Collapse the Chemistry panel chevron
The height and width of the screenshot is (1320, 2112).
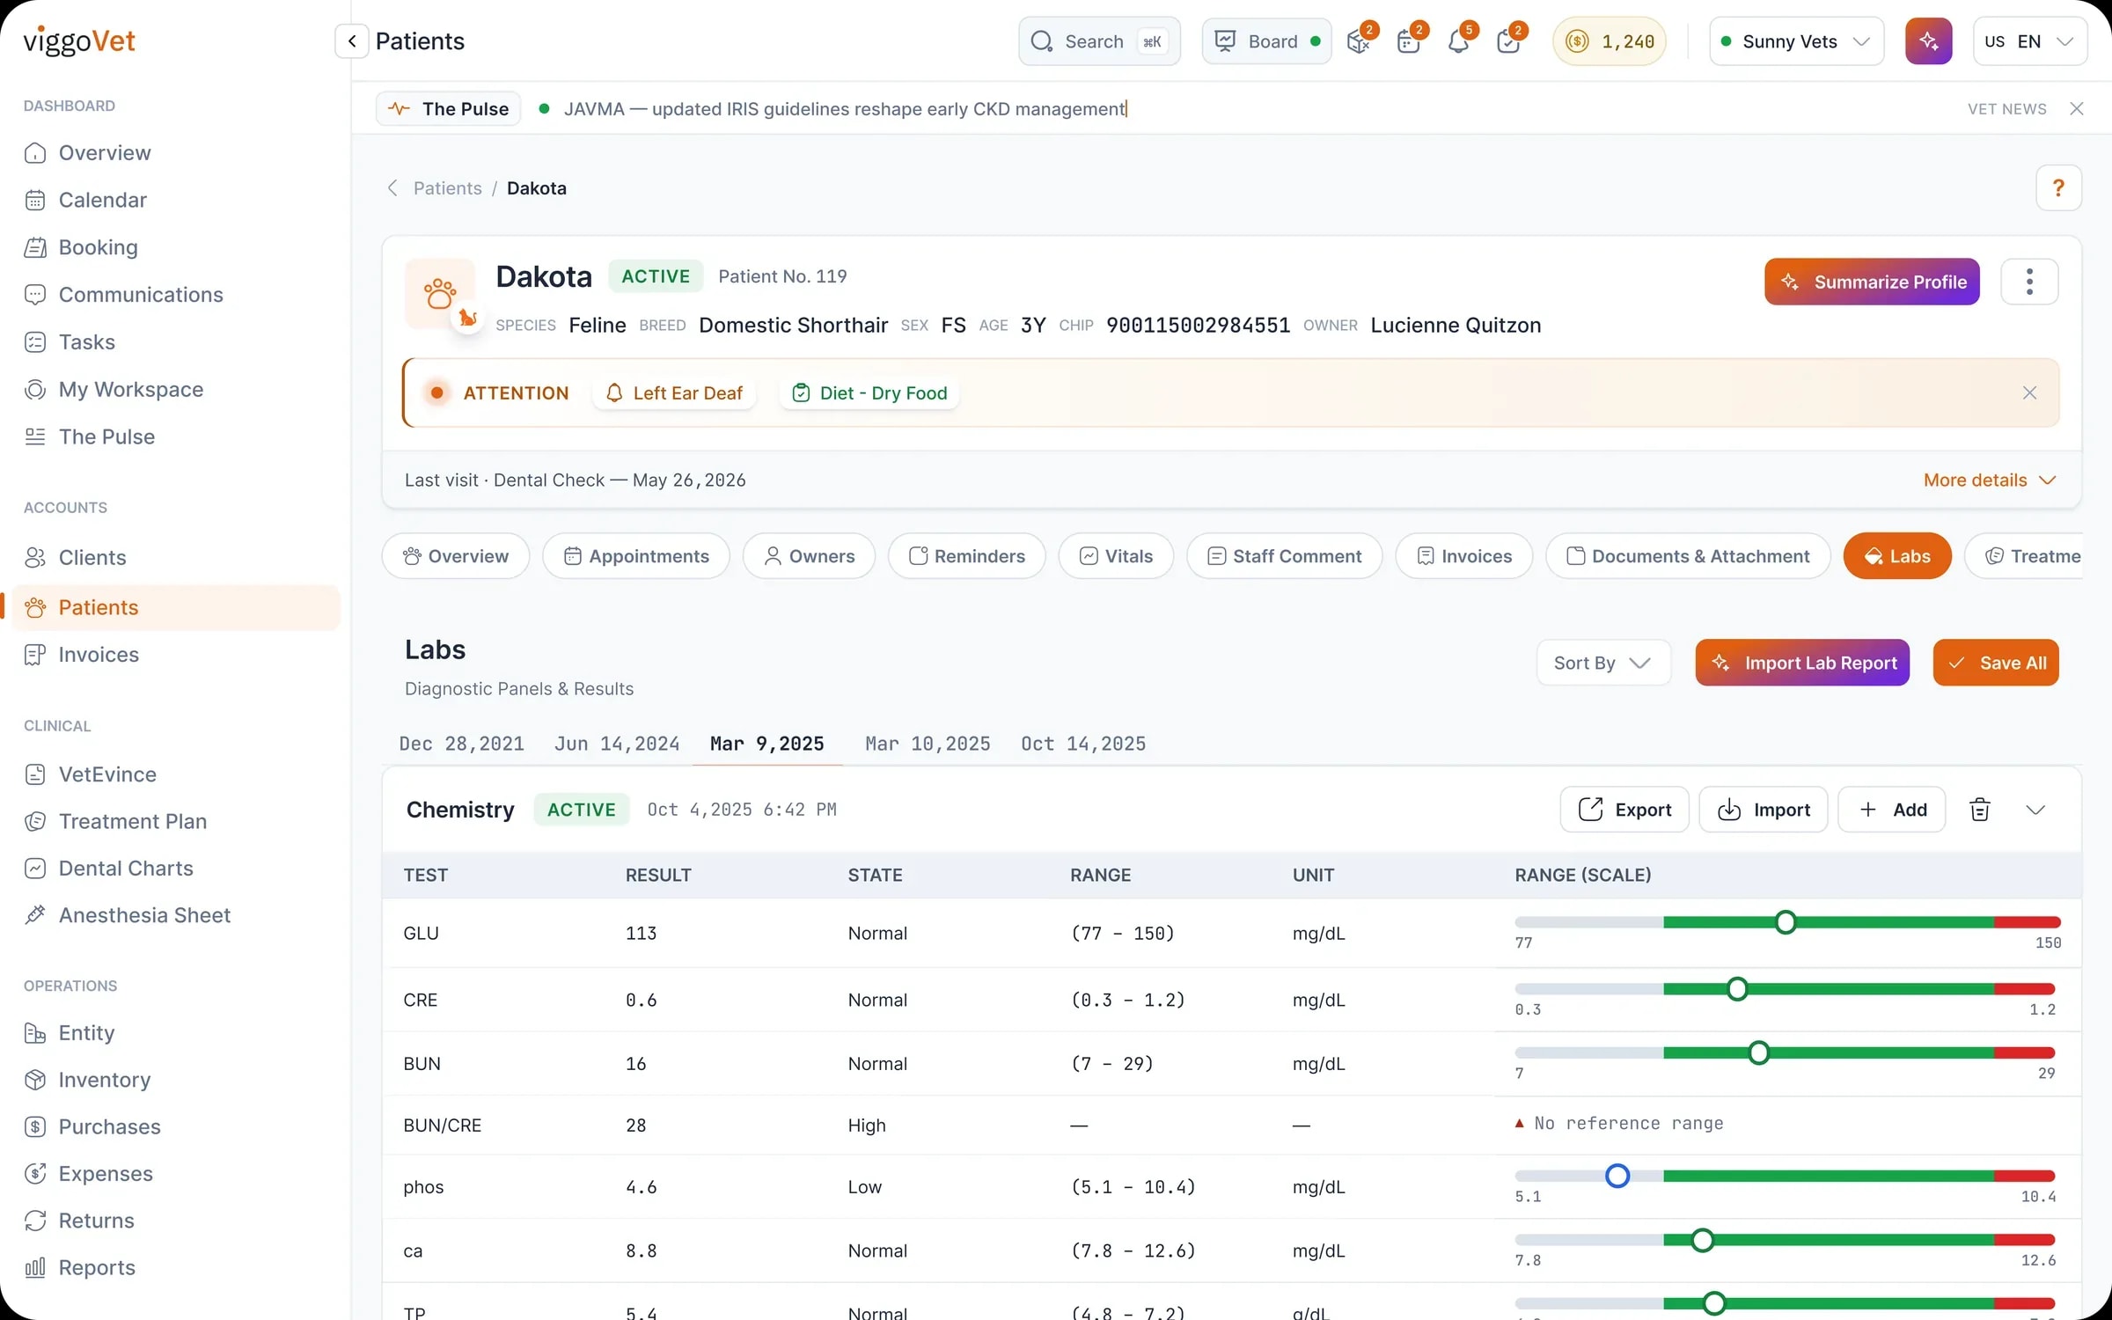pos(2035,810)
